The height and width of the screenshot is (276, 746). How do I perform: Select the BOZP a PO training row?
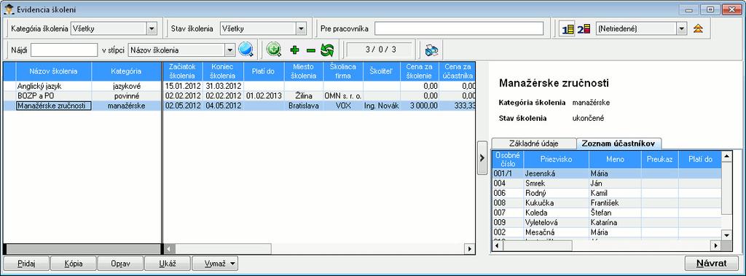click(x=239, y=95)
